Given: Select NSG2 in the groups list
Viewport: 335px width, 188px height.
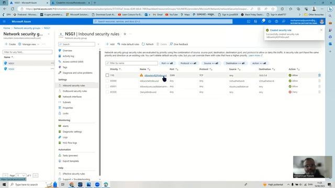Looking at the screenshot, I should coord(12,69).
